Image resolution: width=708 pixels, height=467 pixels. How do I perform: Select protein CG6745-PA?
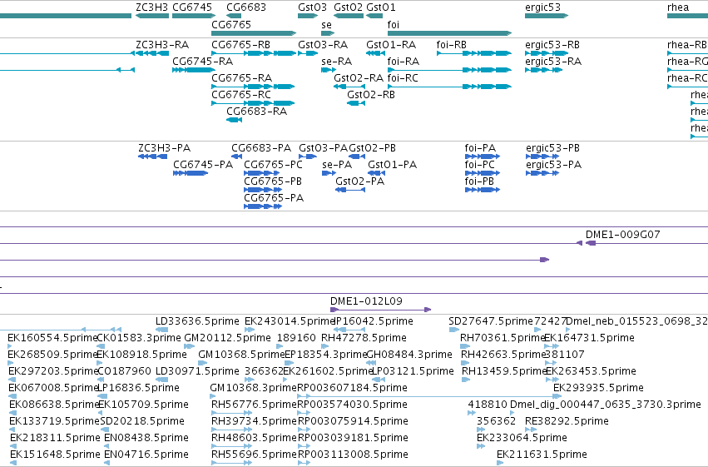[x=191, y=173]
